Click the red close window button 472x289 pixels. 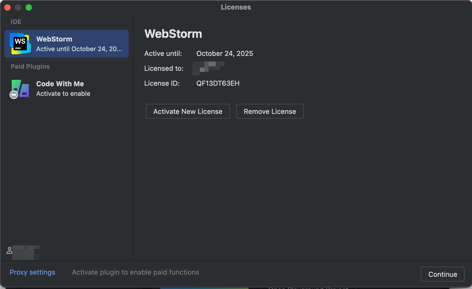[x=7, y=7]
